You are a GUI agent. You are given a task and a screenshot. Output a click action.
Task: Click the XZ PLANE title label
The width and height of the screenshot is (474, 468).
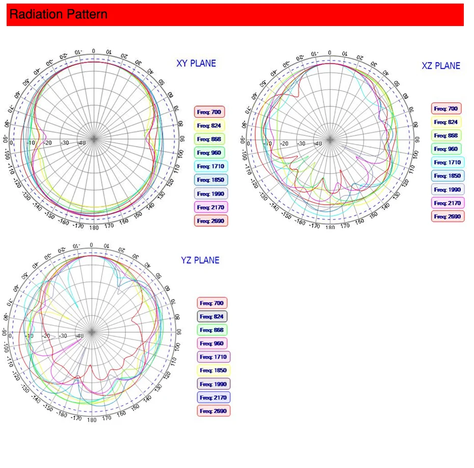point(441,66)
